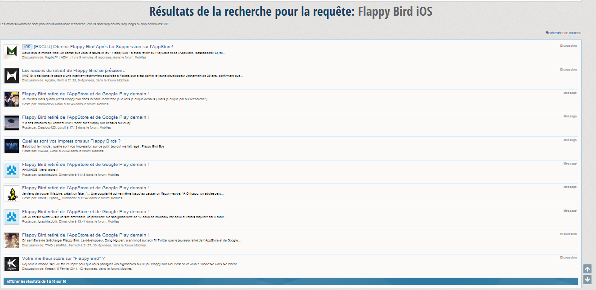Open Damilen53's anime avatar

point(12,99)
